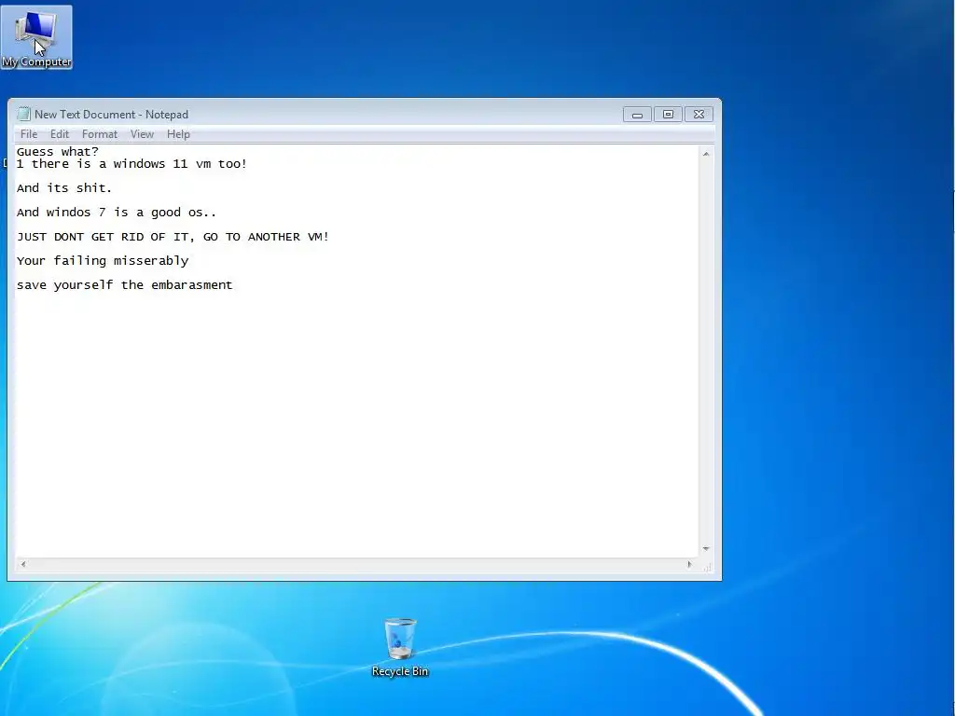Click line 'save yourself the embarasment'
Screen dimensions: 955x716
tap(124, 285)
